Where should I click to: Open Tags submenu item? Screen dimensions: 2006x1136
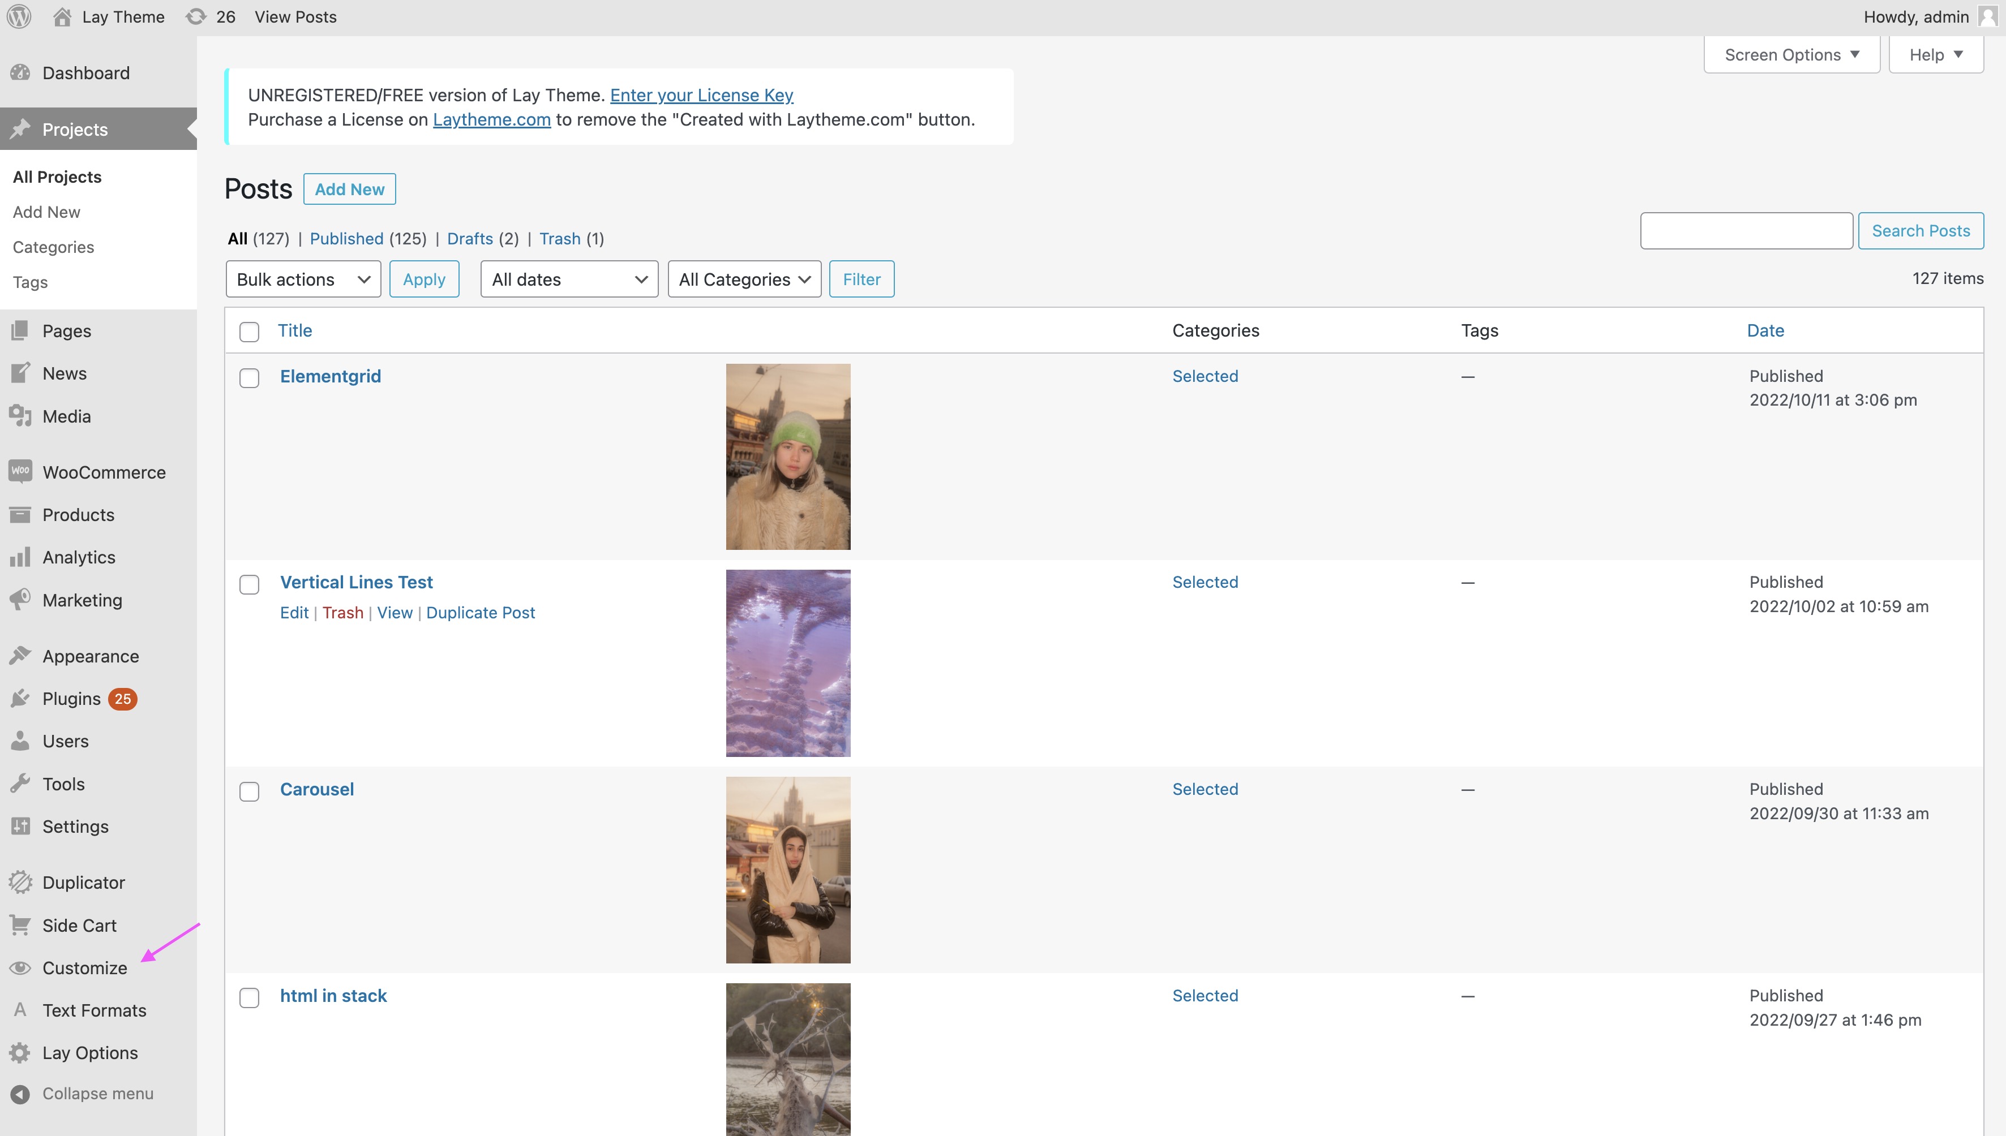click(29, 282)
